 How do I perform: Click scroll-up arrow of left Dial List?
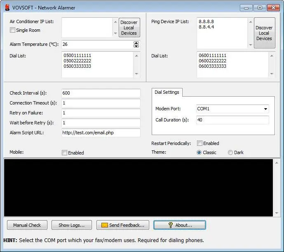[136, 56]
